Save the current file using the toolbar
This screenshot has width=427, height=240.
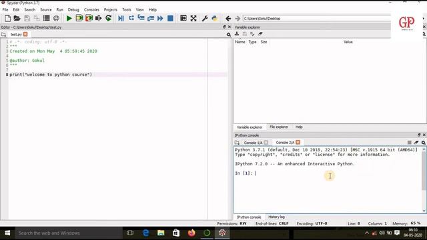click(x=27, y=18)
